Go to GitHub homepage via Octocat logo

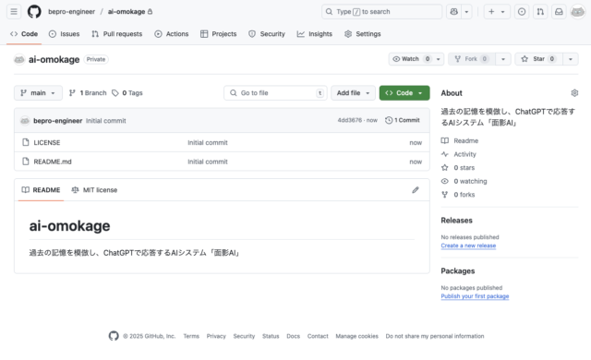coord(34,12)
